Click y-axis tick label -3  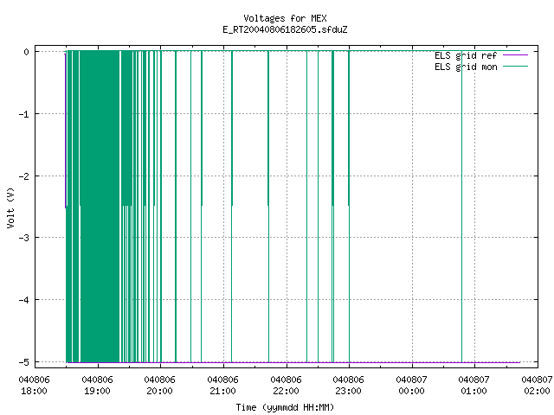(23, 238)
